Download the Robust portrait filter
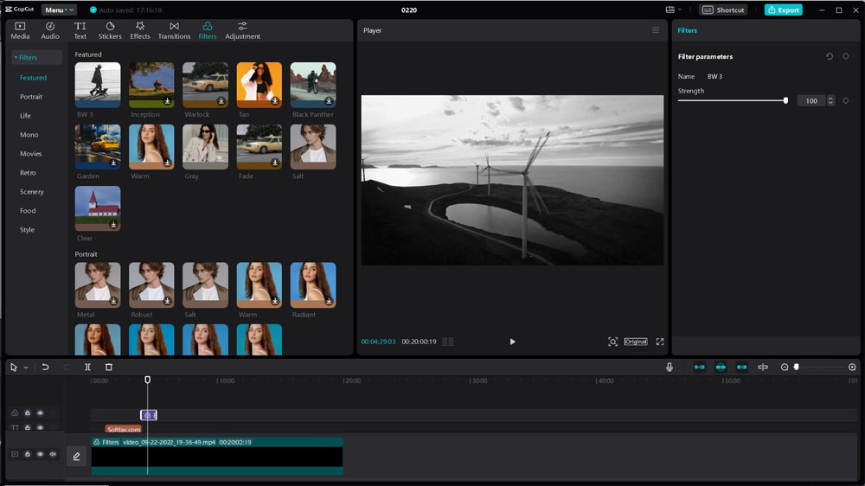 click(x=167, y=301)
